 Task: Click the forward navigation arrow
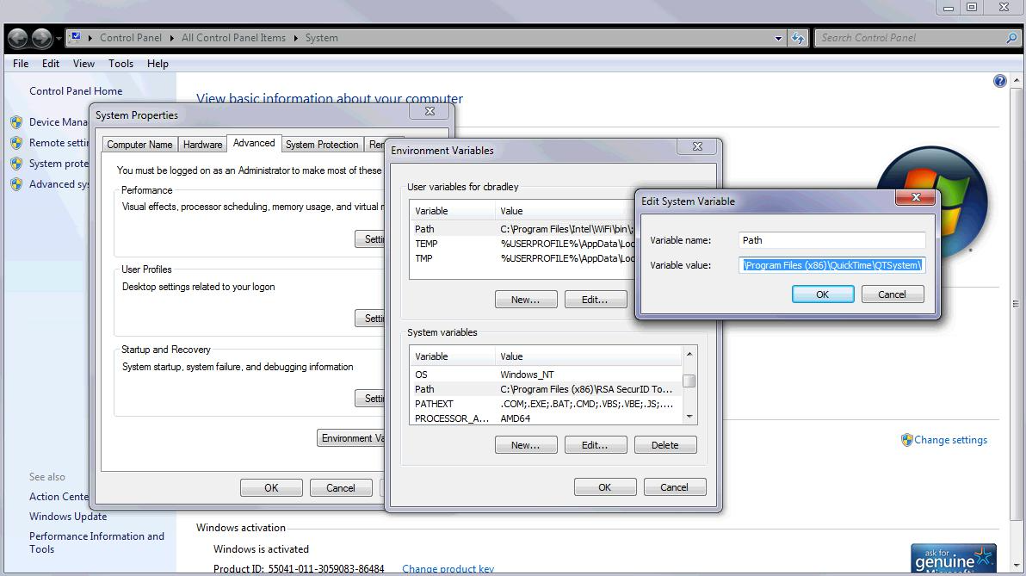40,37
